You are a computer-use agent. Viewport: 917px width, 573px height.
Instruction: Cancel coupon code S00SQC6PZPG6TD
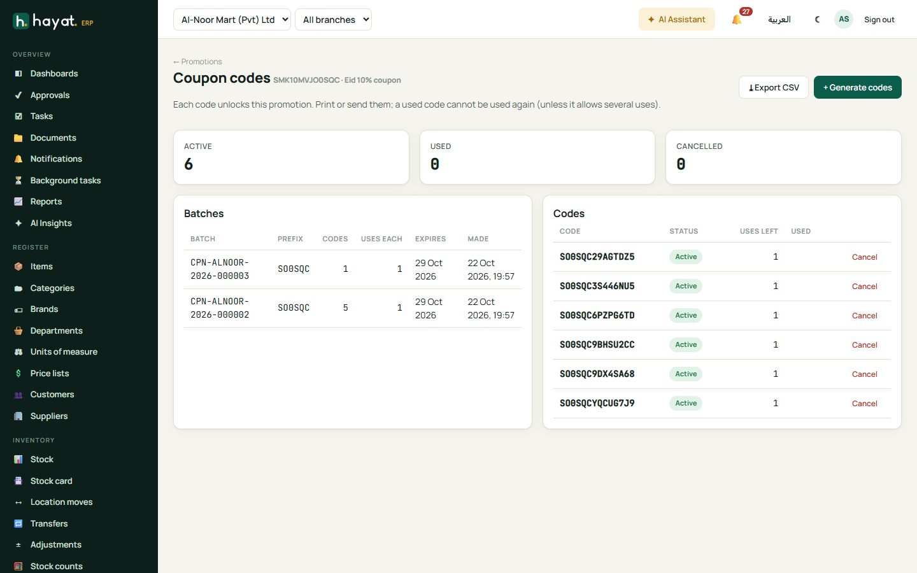[x=864, y=316]
